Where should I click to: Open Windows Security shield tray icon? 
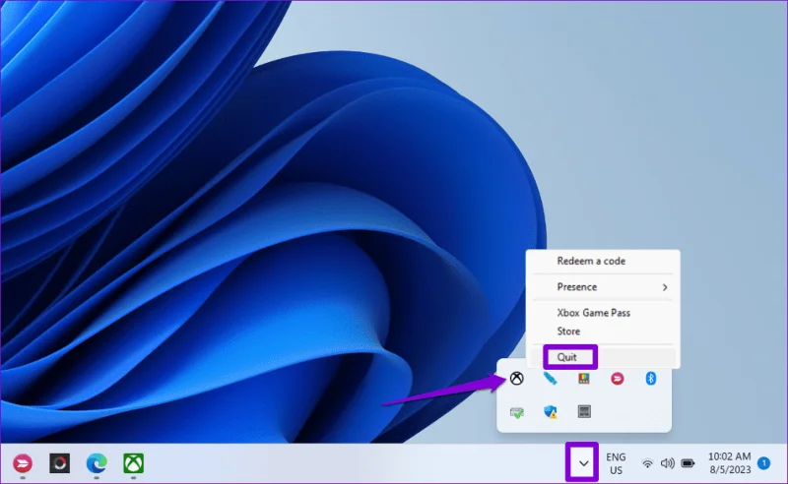[551, 412]
